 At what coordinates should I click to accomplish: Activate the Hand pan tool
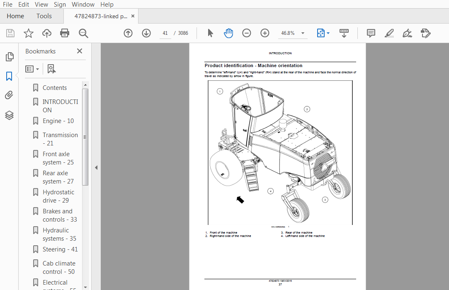(228, 33)
